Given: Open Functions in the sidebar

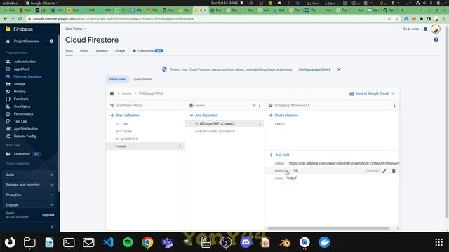Looking at the screenshot, I should [21, 99].
